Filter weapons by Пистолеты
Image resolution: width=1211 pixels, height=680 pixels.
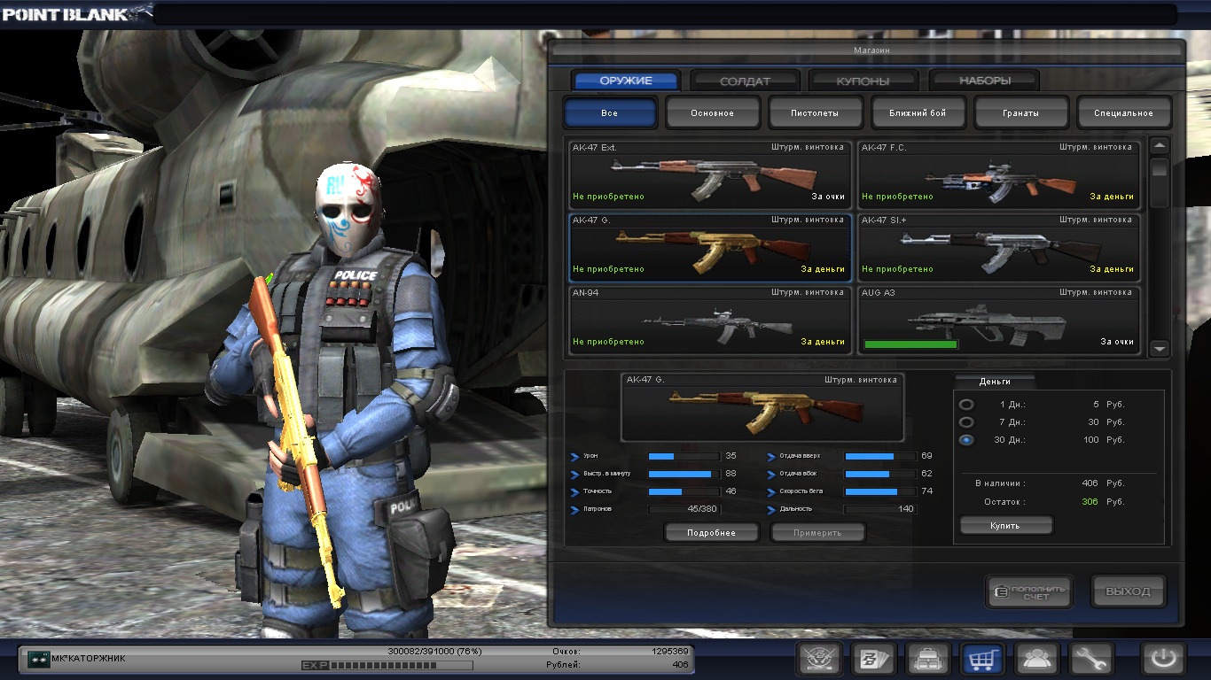816,113
